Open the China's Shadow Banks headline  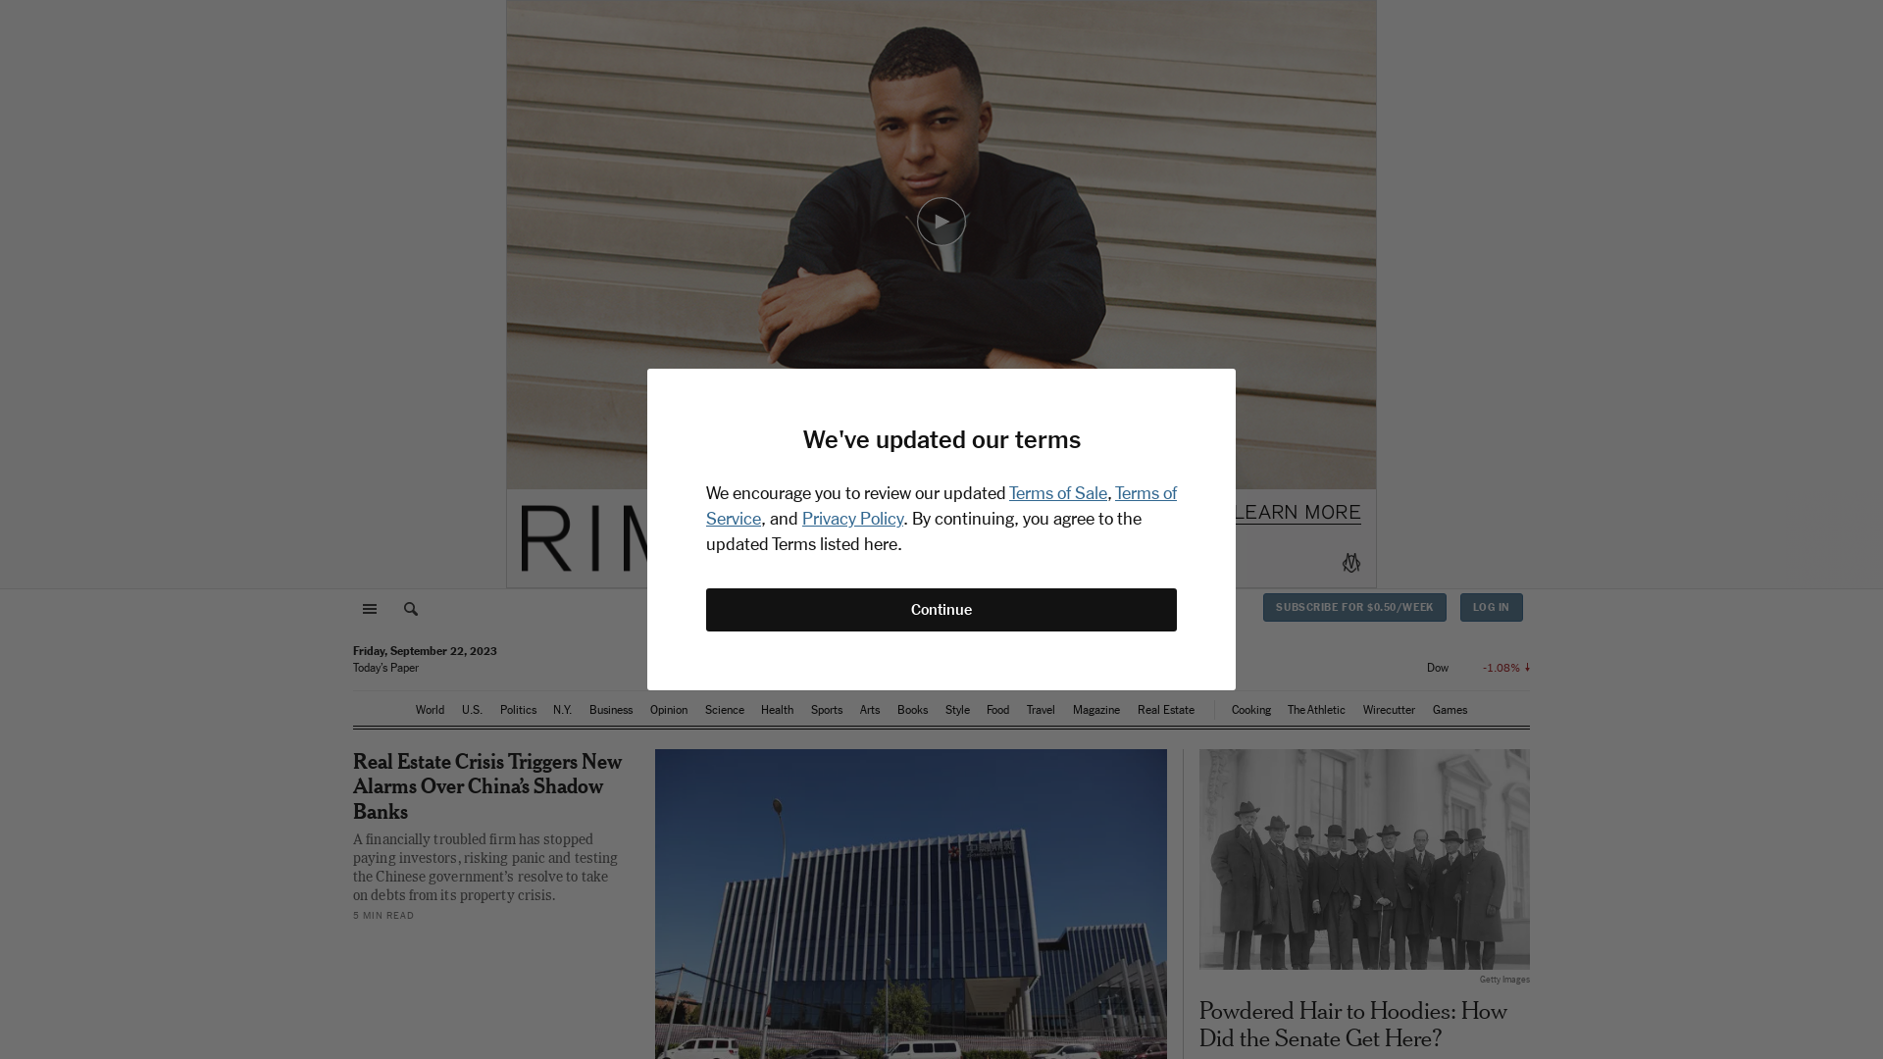[487, 786]
